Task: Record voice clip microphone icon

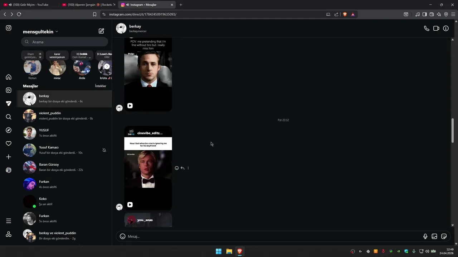Action: pyautogui.click(x=425, y=236)
